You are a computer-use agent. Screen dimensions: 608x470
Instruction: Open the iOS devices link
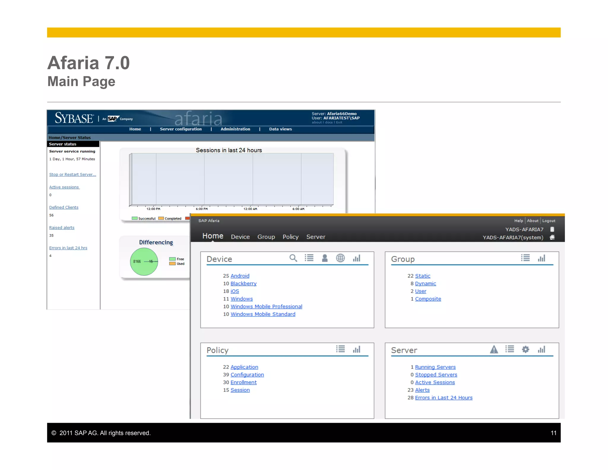[235, 291]
